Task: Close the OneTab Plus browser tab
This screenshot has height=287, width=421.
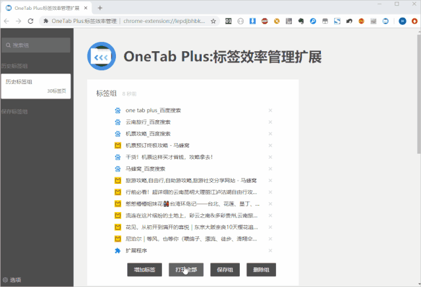Action: [86, 8]
